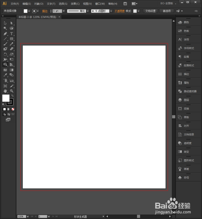Select the Rotate tool
Viewport: 202px width, 219px height.
(x=5, y=54)
